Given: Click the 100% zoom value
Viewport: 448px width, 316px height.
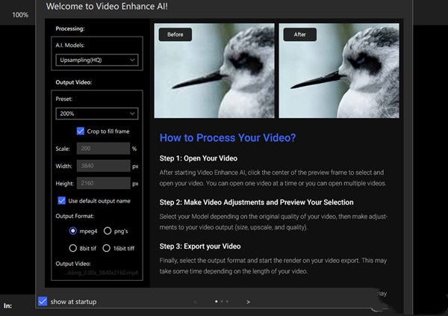Looking at the screenshot, I should click(x=20, y=15).
